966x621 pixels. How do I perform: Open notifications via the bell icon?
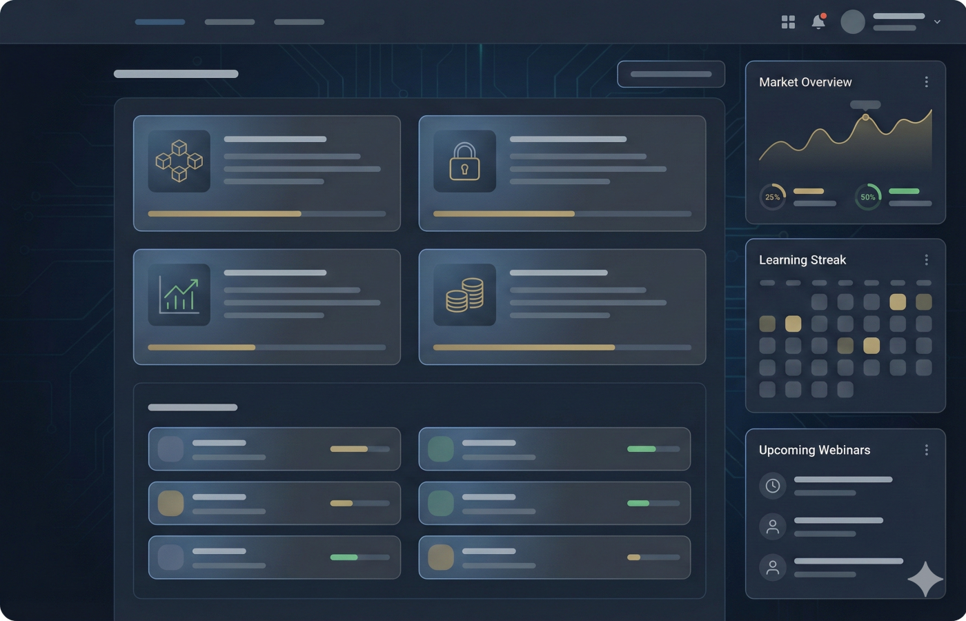(x=819, y=21)
